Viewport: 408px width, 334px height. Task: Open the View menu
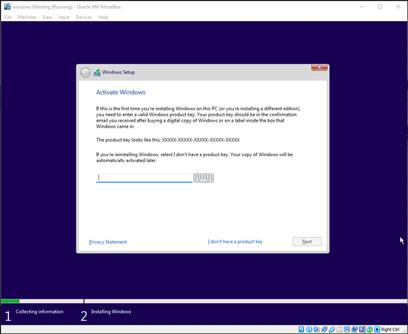[47, 17]
